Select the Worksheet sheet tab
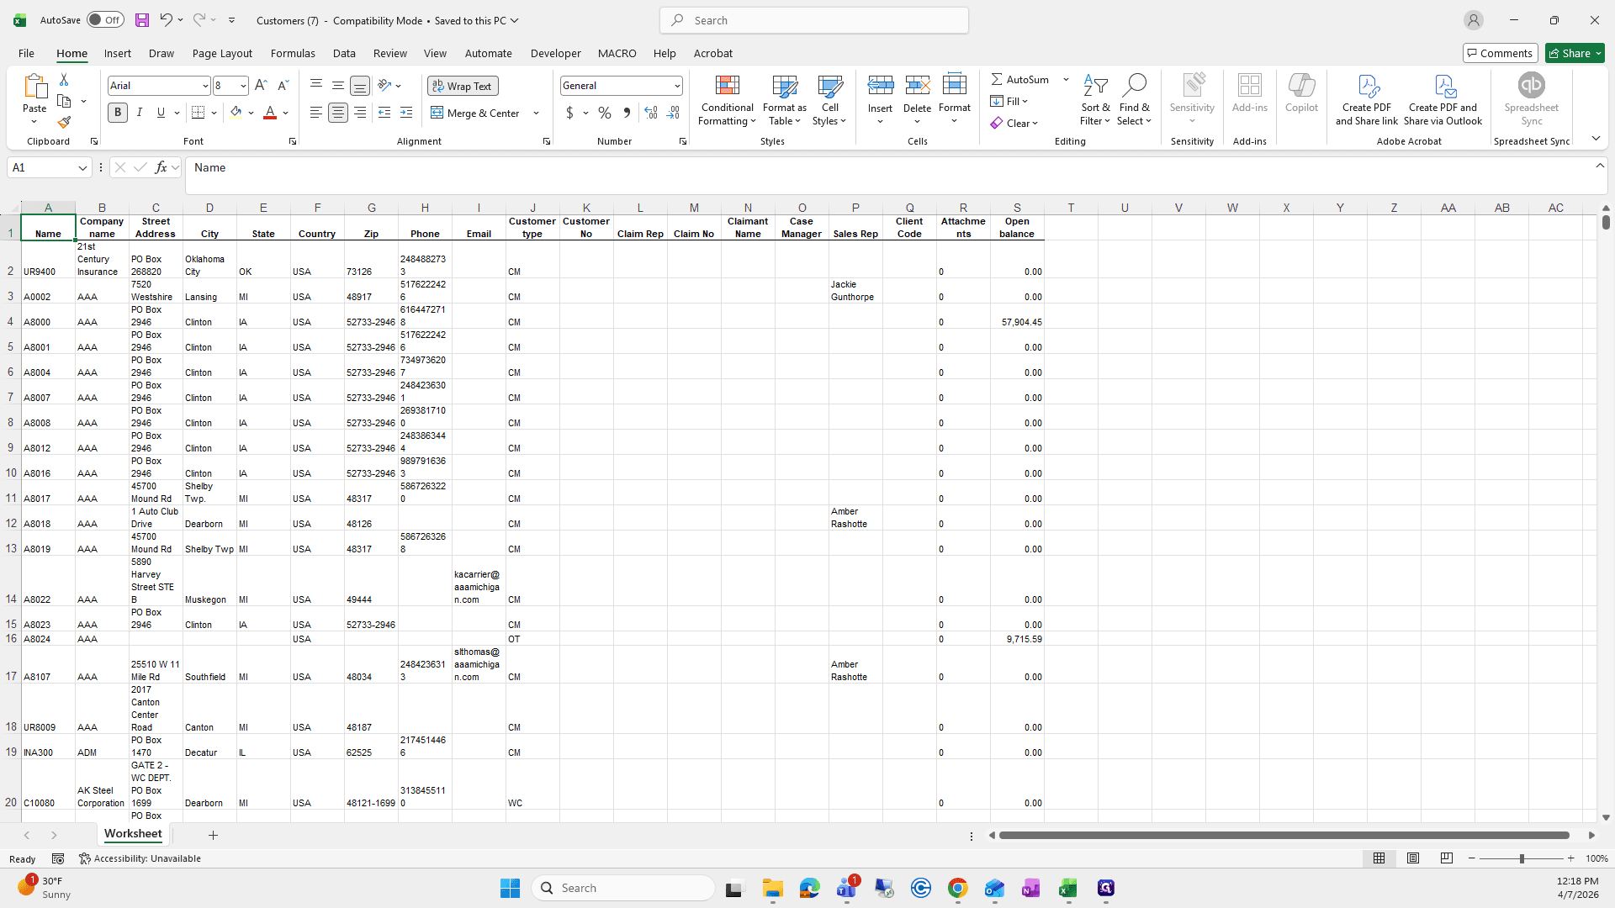1615x908 pixels. tap(133, 834)
